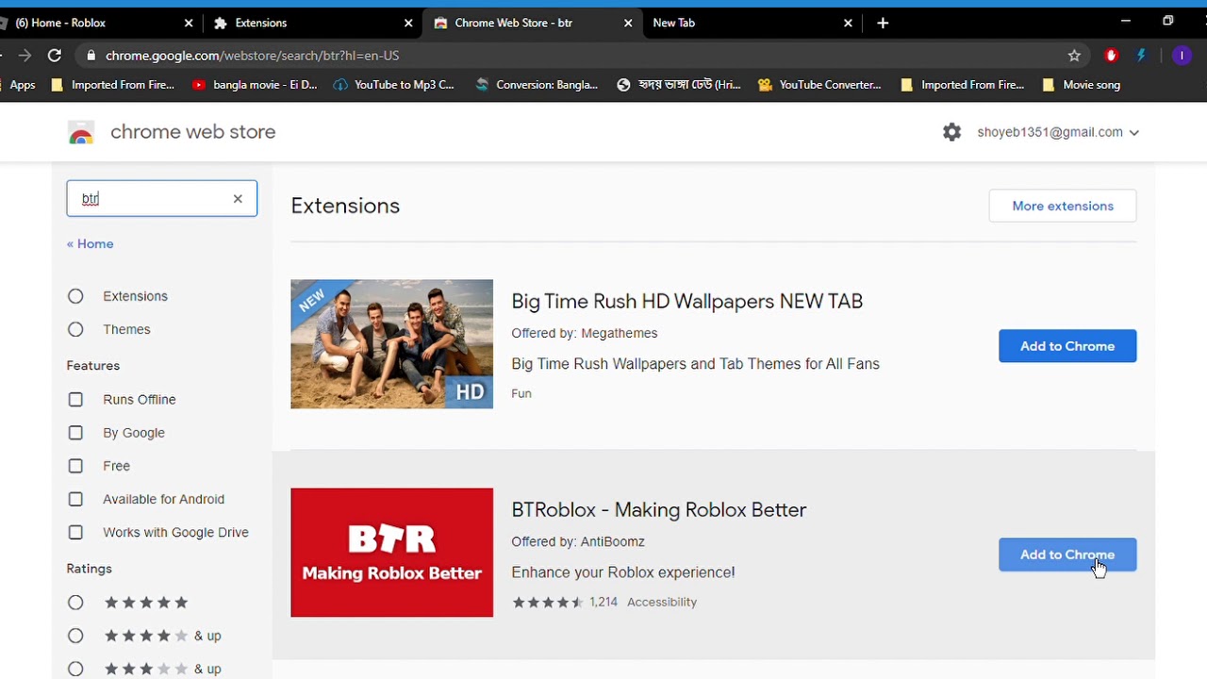Screen dimensions: 1207x679
Task: Click Offered by: AntiBoomz text
Action: coord(578,541)
